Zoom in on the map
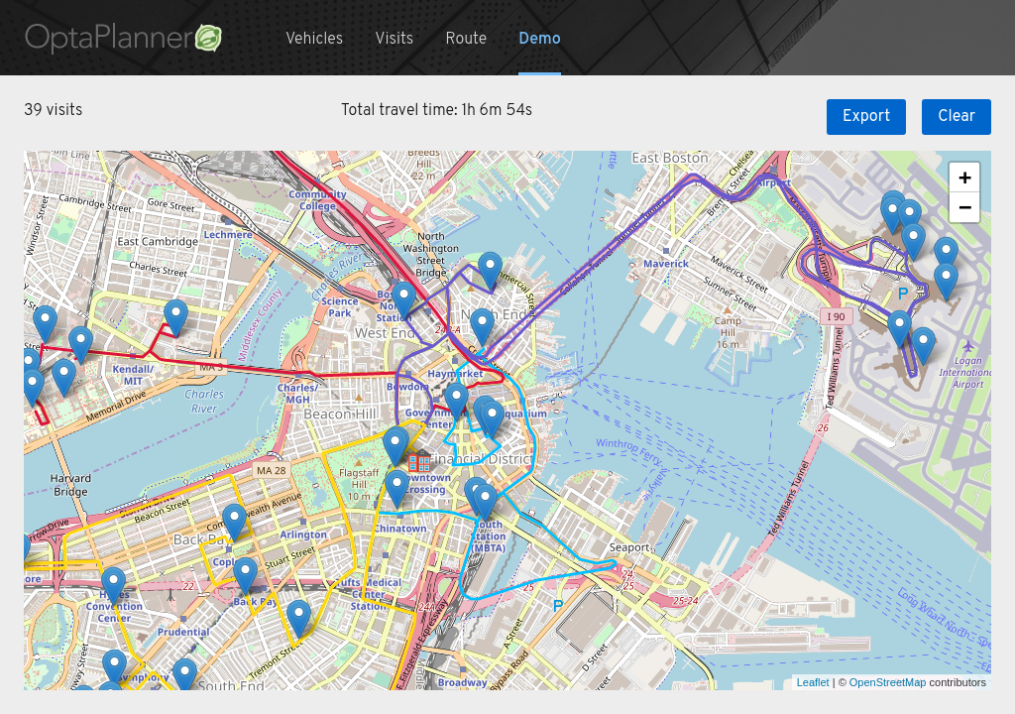Image resolution: width=1015 pixels, height=714 pixels. [963, 178]
